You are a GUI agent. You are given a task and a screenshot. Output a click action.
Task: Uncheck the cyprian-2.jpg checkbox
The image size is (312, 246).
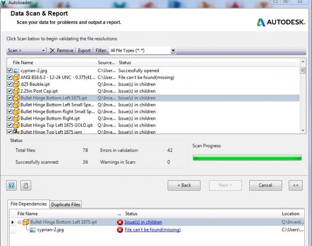(x=9, y=71)
